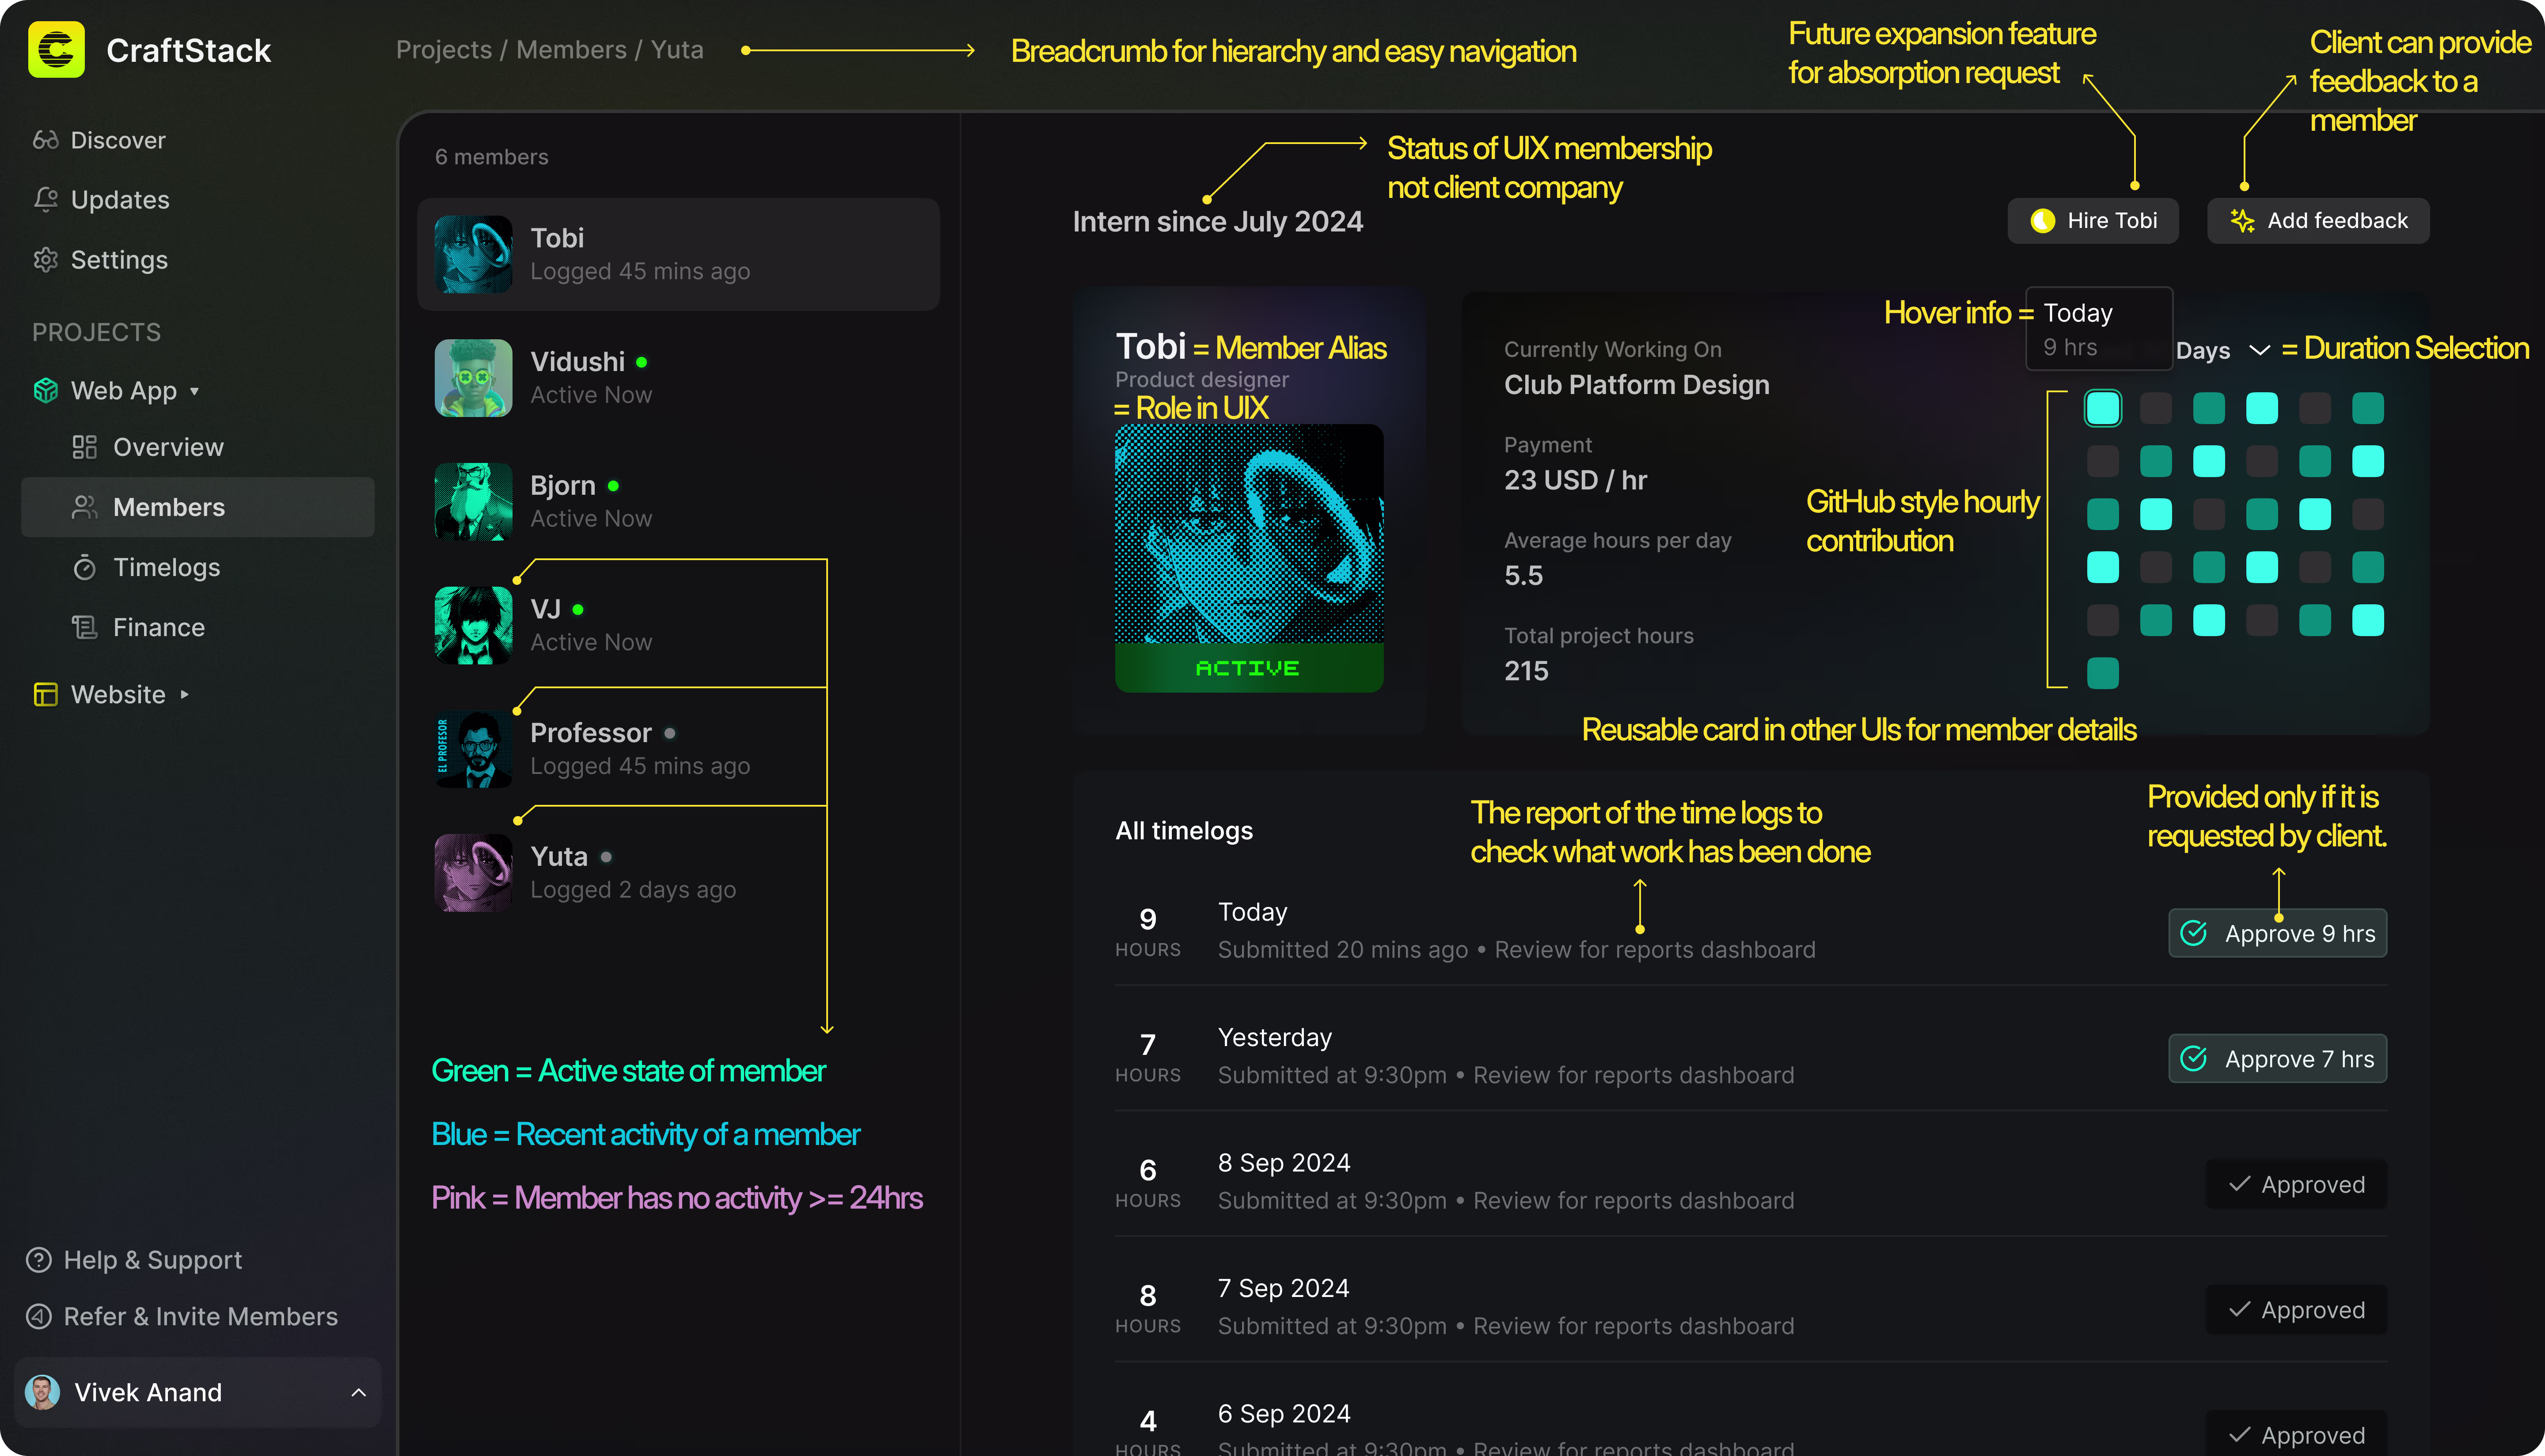Click the CraftStack logo icon
Image resolution: width=2545 pixels, height=1456 pixels.
56,50
